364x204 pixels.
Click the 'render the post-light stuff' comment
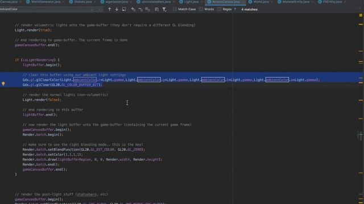pos(61,194)
